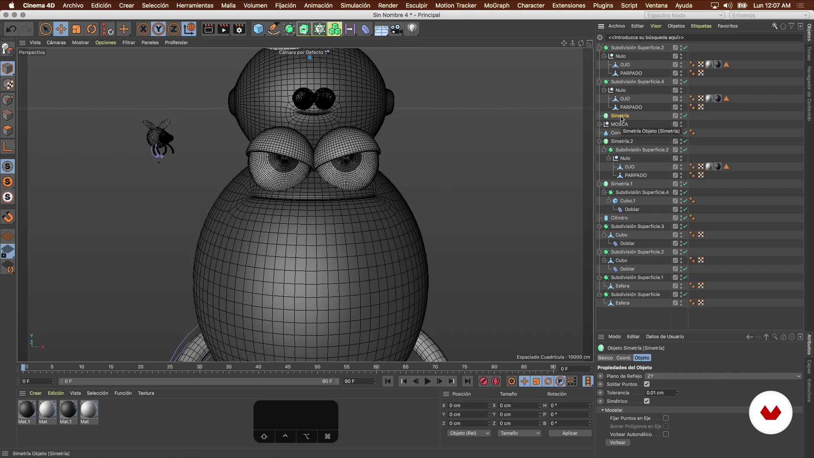
Task: Open the Espacios Nodo dropdown
Action: (684, 15)
